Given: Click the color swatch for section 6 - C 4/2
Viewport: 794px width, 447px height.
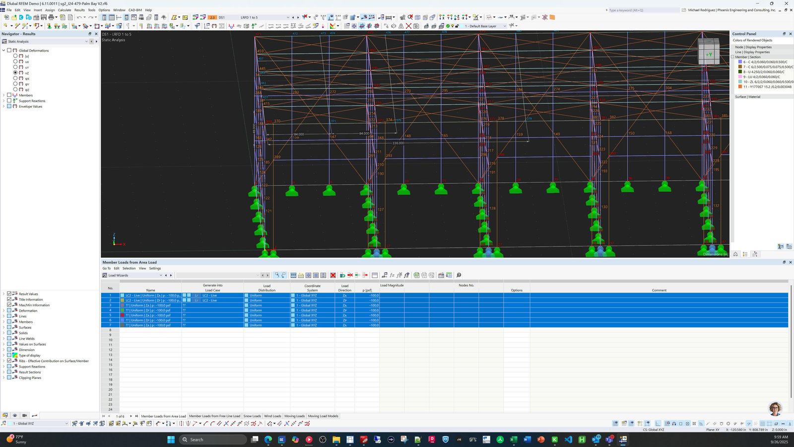Looking at the screenshot, I should 740,62.
